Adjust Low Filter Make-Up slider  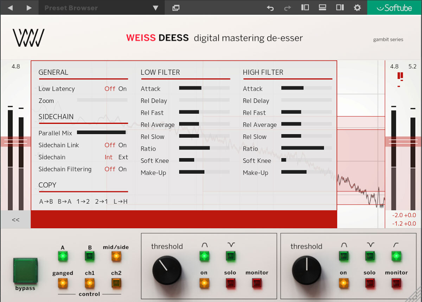pos(204,172)
